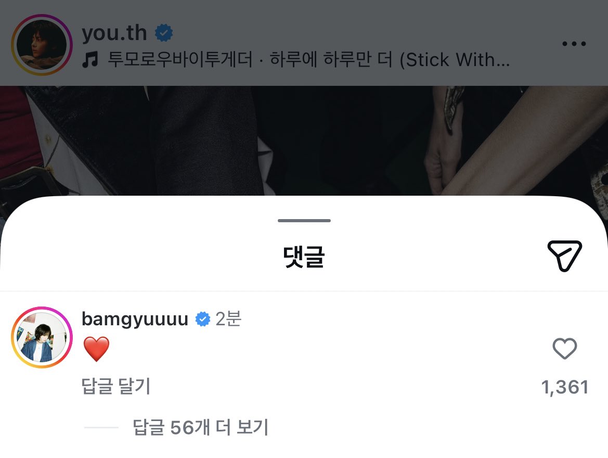Tap the music note icon
This screenshot has height=458, width=608.
tap(90, 60)
